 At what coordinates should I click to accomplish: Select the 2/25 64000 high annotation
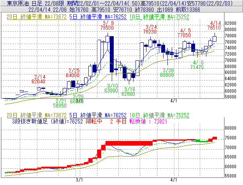(73, 73)
